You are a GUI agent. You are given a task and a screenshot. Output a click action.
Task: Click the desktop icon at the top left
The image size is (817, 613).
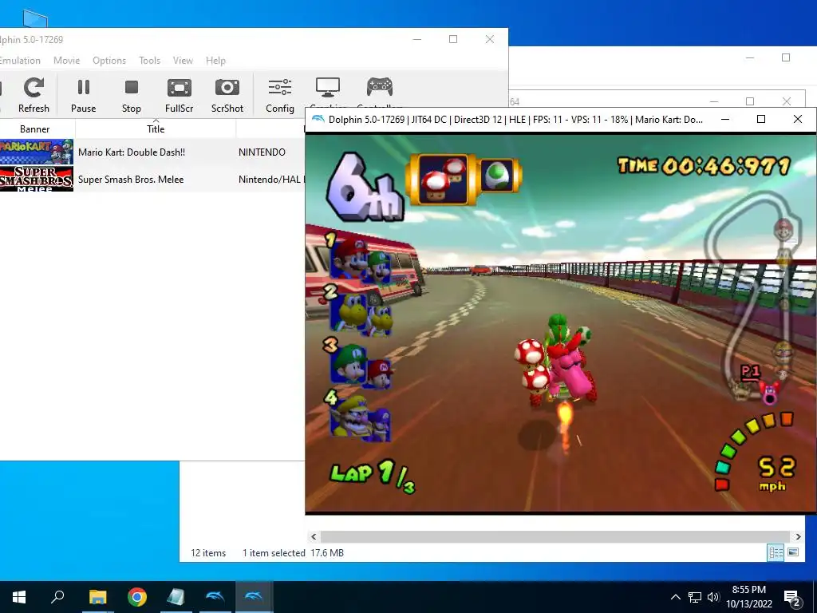click(x=35, y=19)
